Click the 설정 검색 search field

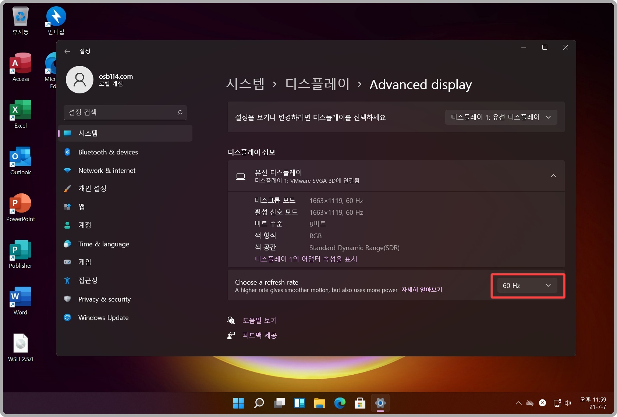125,113
